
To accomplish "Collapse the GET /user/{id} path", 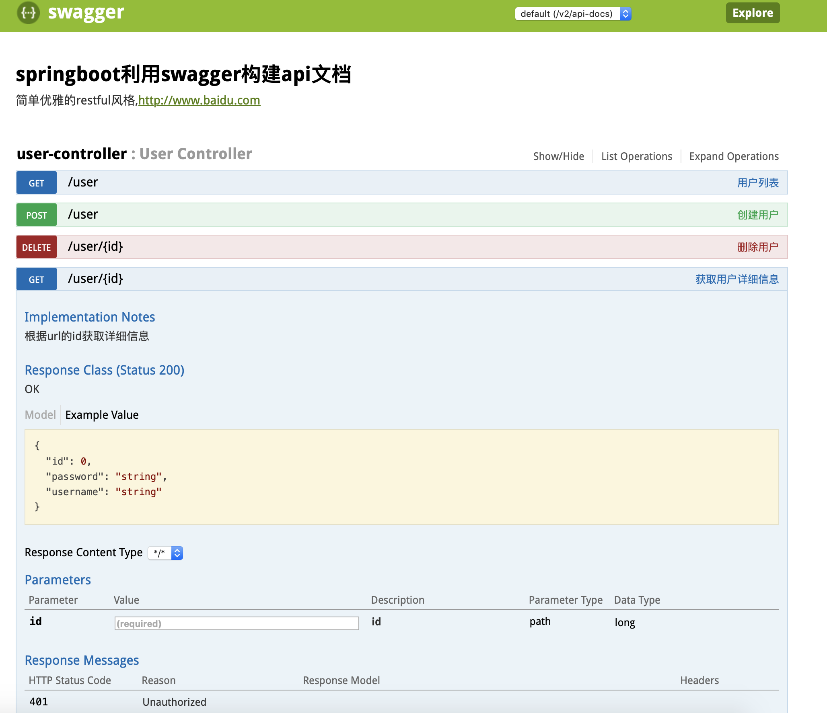I will click(x=95, y=279).
